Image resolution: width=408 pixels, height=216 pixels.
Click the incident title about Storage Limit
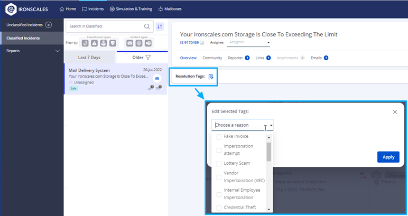tap(258, 34)
